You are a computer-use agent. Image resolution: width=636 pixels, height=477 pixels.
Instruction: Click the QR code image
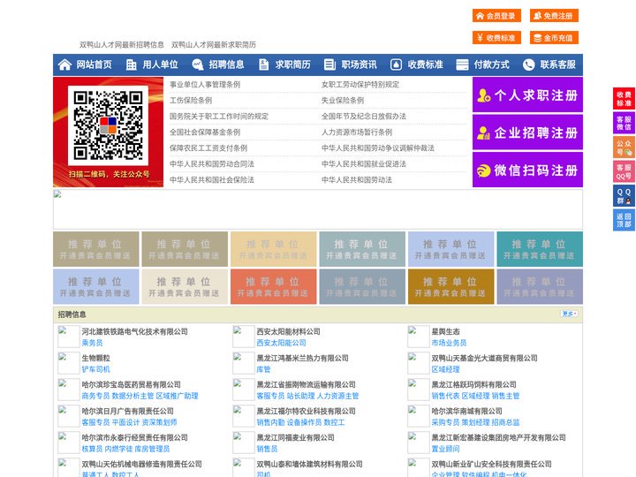click(108, 125)
